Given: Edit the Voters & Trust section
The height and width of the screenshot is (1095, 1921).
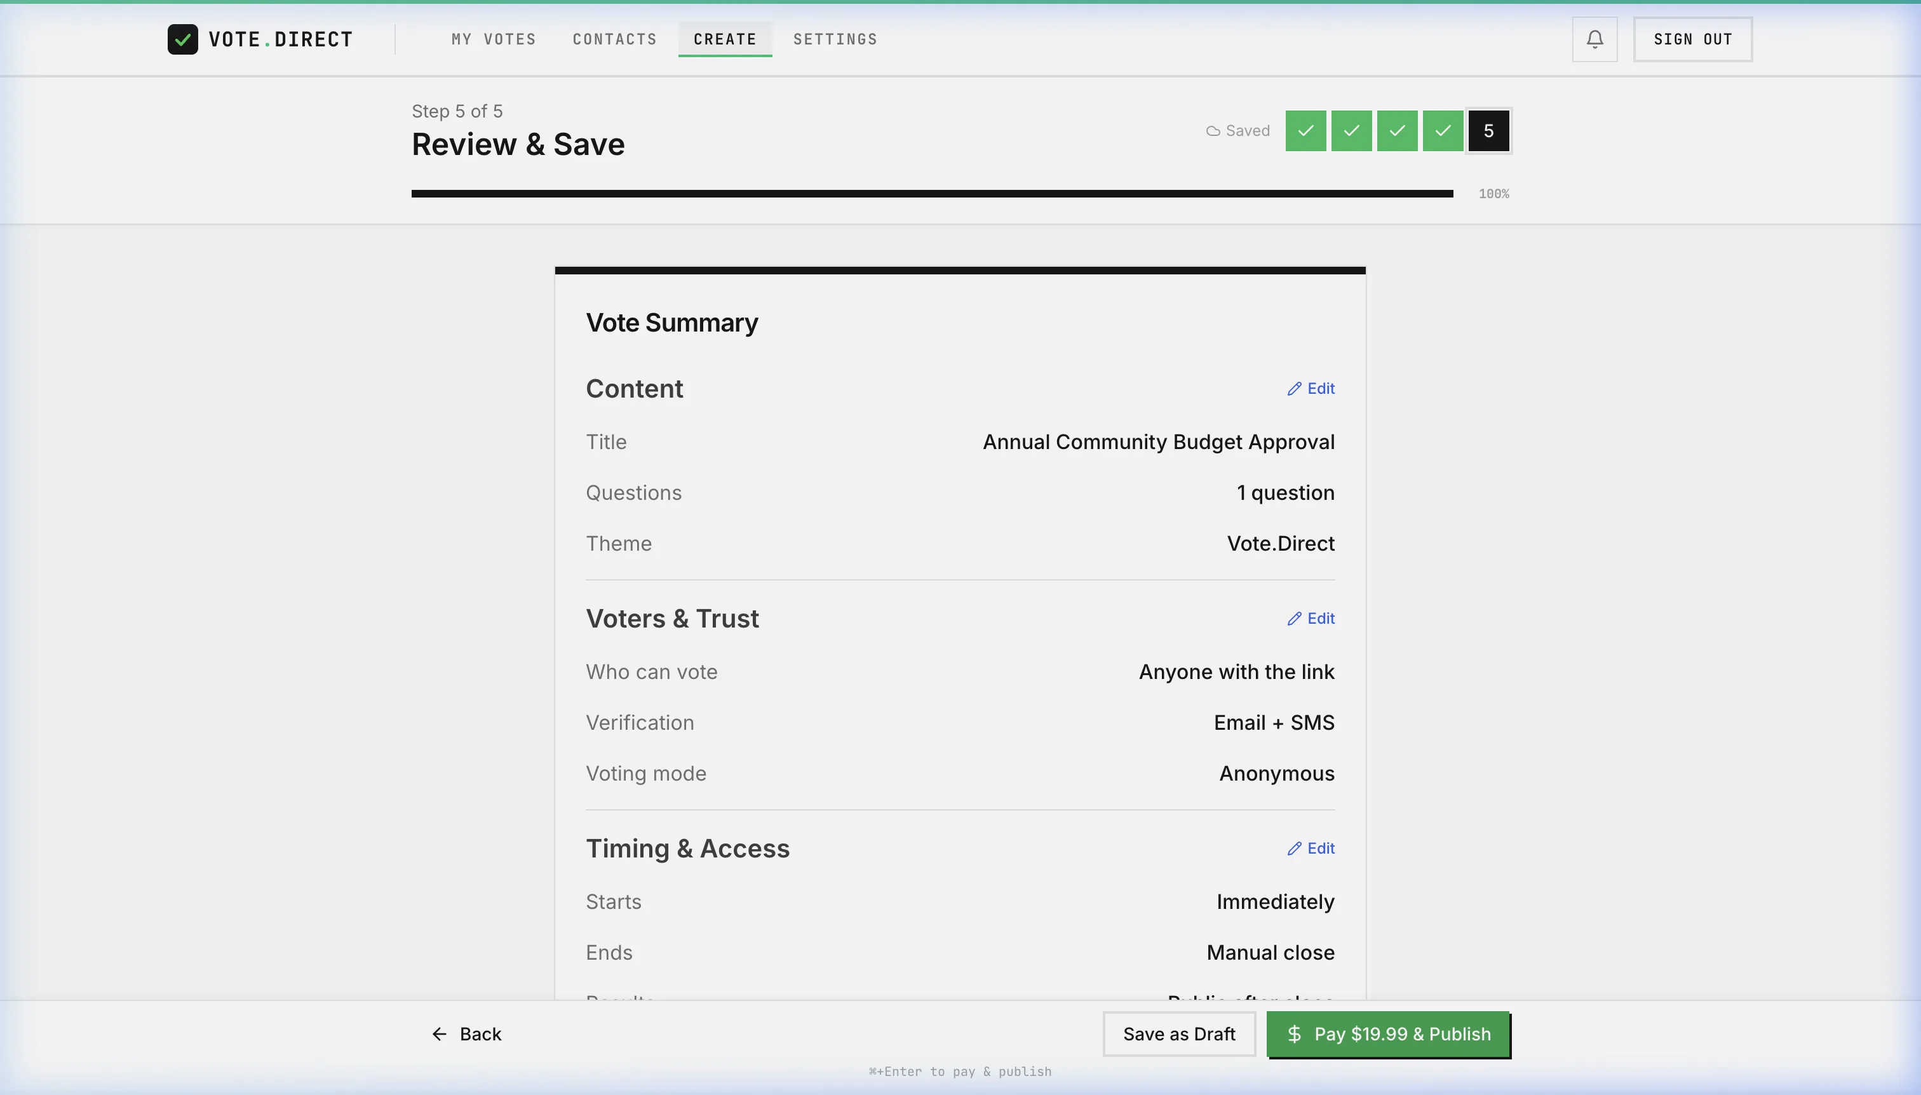Looking at the screenshot, I should pos(1311,618).
